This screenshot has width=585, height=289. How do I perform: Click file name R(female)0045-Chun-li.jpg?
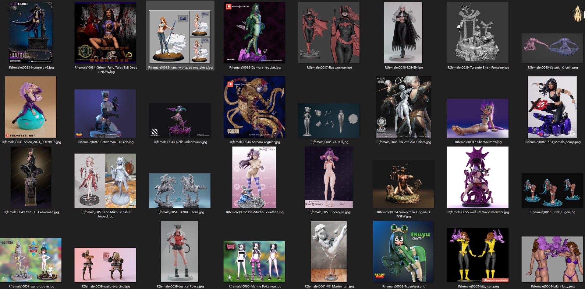[329, 142]
